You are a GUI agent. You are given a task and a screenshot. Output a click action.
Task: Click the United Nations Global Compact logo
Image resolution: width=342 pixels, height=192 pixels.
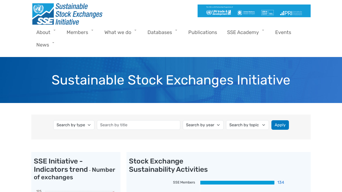[x=246, y=12]
